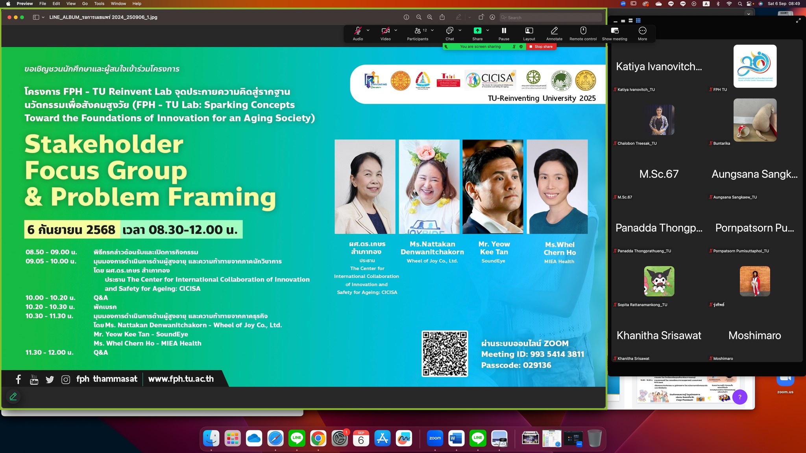806x453 pixels.
Task: Pause the screen share
Action: coord(504,33)
